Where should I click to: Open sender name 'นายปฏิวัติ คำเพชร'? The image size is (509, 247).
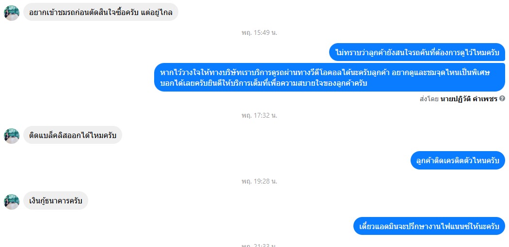tap(469, 99)
